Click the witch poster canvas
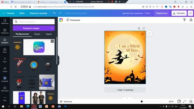Screen dimensions: 194x109 click(x=125, y=57)
